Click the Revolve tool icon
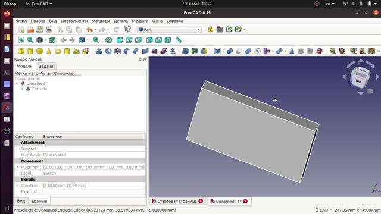The height and width of the screenshot is (214, 381). 108,51
